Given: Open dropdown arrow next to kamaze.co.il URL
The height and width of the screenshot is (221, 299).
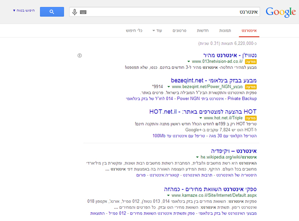Looking at the screenshot, I should pyautogui.click(x=168, y=195).
